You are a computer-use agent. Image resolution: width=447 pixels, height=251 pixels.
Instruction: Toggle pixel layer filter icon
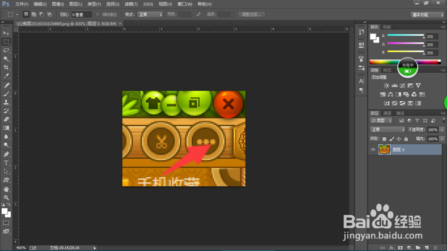coord(401,121)
